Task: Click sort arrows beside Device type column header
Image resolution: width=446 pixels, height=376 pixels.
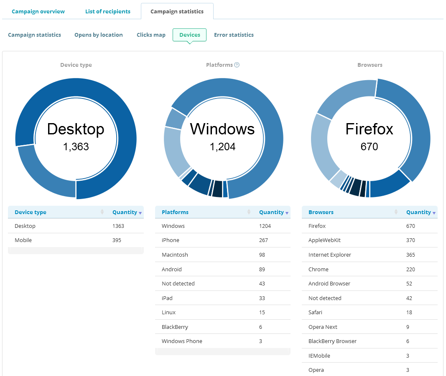Action: (102, 212)
